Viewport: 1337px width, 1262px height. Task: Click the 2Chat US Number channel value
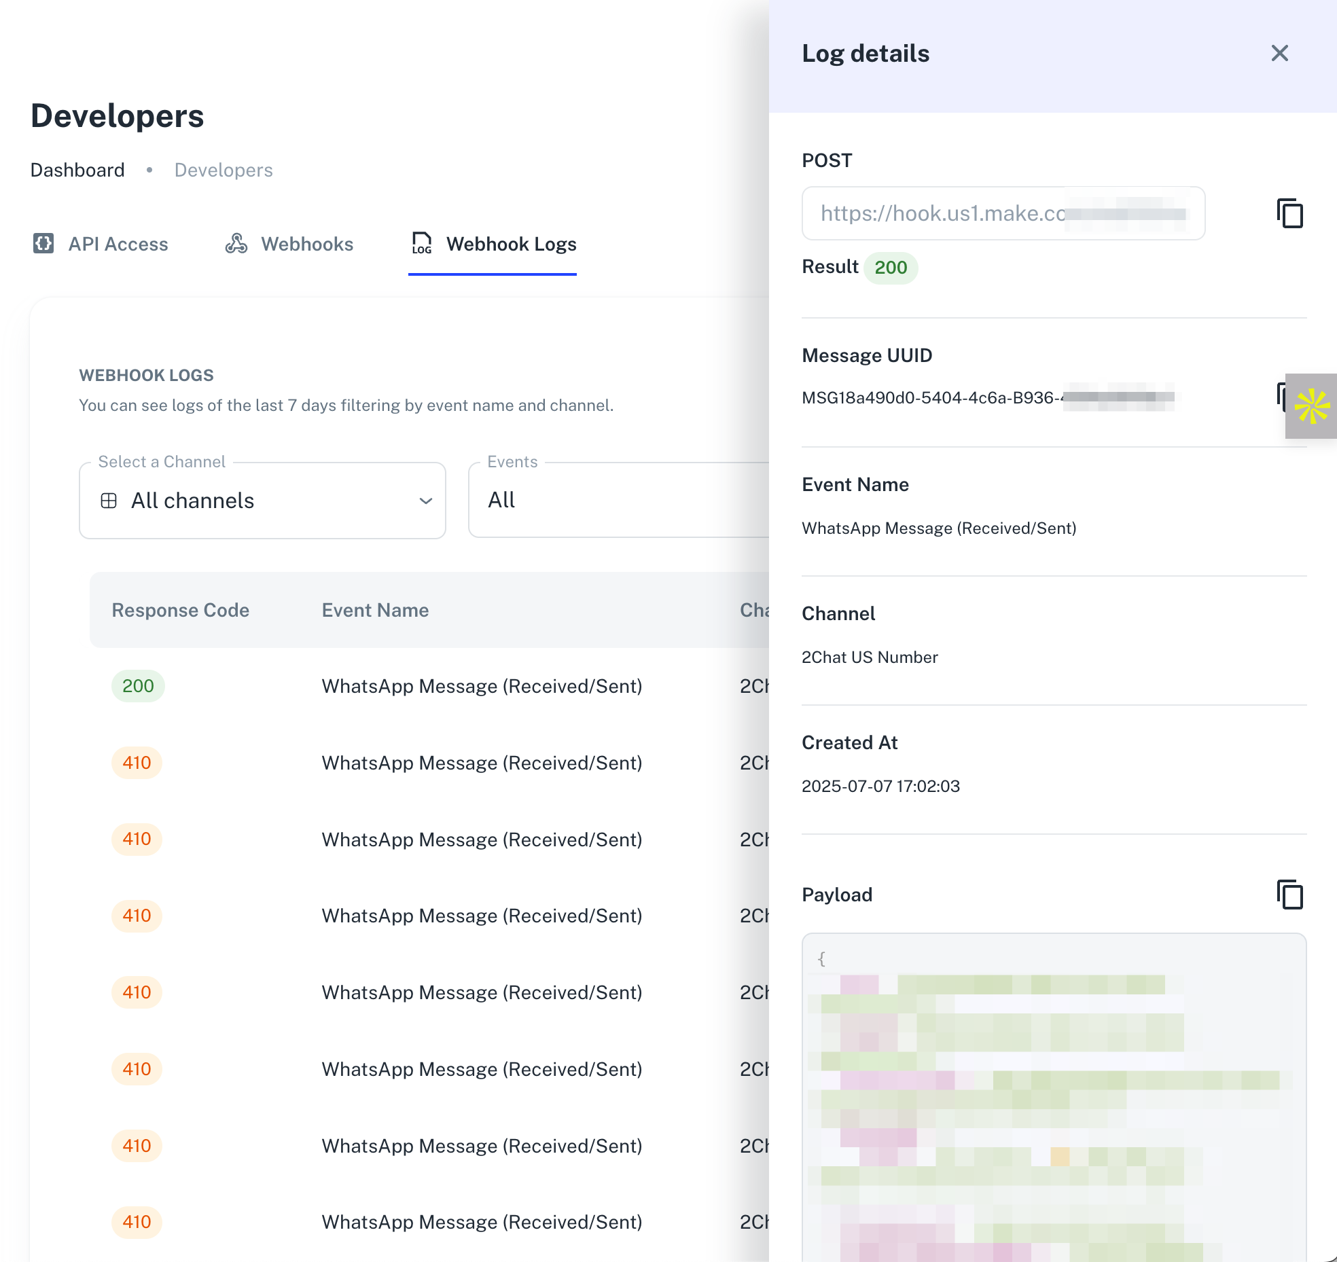tap(870, 657)
